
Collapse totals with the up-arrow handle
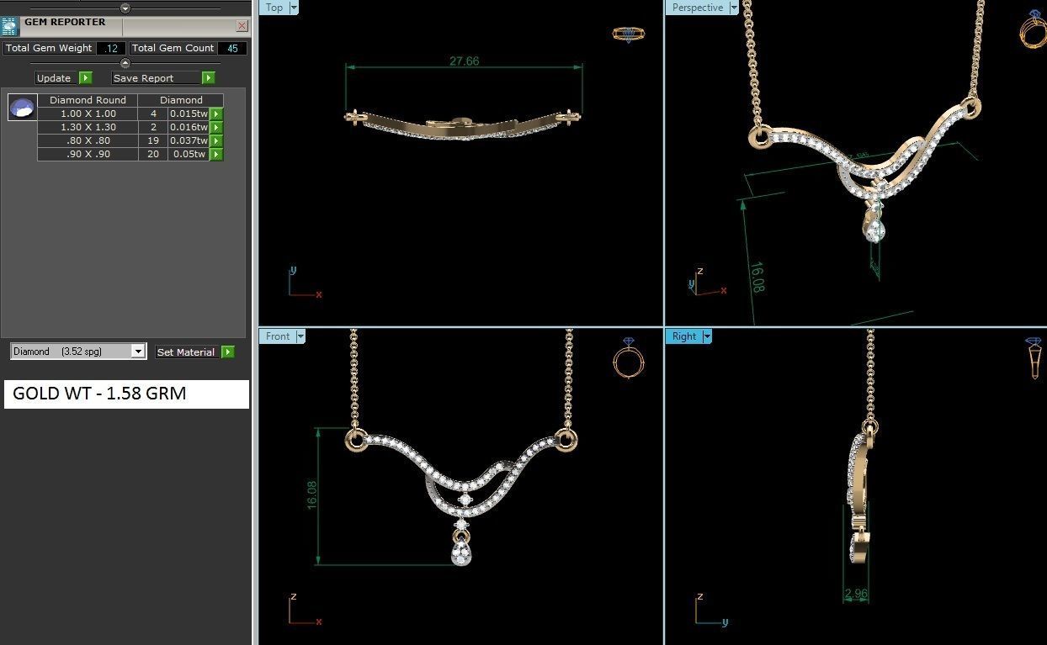pyautogui.click(x=125, y=63)
